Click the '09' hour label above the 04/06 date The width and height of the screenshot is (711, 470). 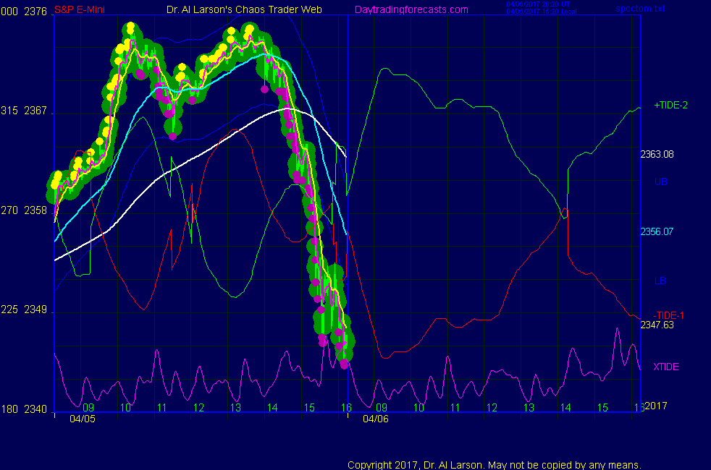(382, 408)
